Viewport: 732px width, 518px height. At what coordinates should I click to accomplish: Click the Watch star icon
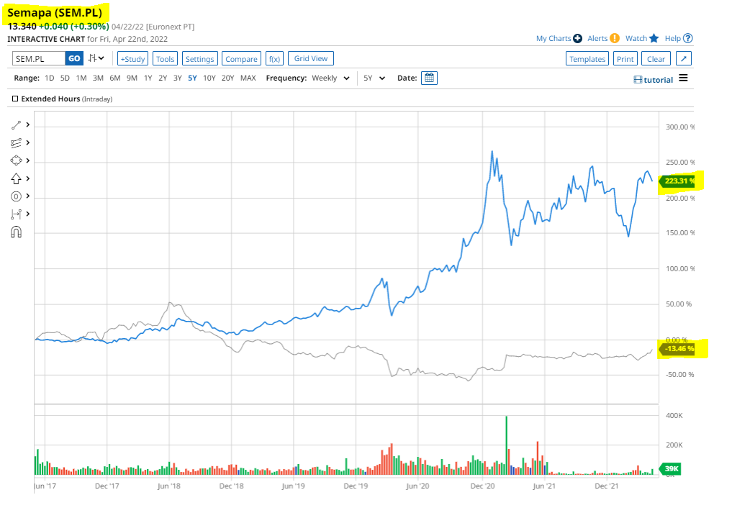(x=654, y=38)
